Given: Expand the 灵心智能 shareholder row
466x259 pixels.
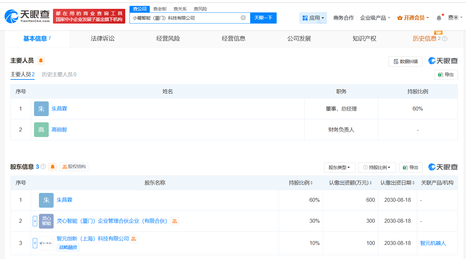Looking at the screenshot, I should pos(35,221).
